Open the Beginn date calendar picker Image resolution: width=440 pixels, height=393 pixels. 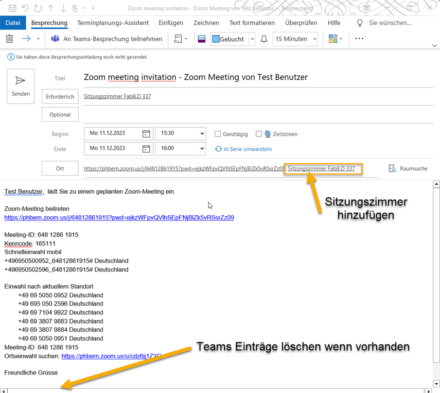coord(146,134)
